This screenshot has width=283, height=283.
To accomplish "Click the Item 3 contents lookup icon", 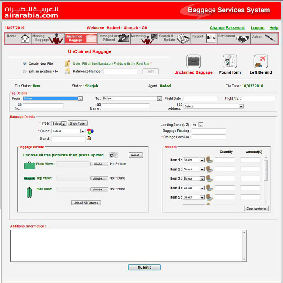I will (x=209, y=179).
